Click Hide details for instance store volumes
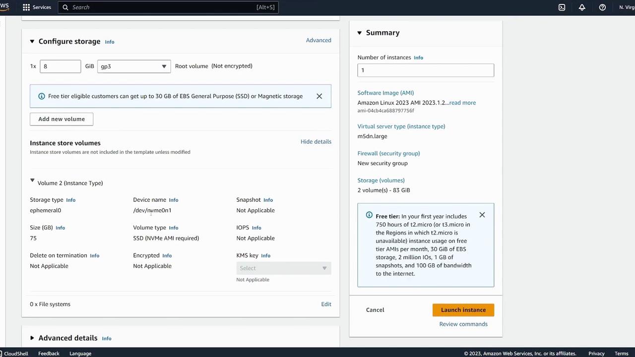 coord(316,142)
